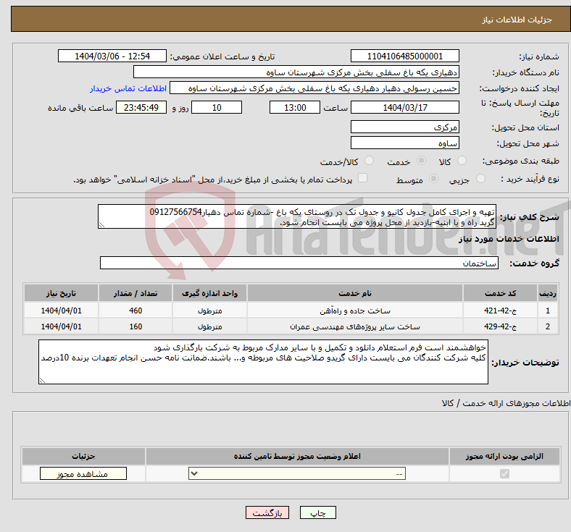Click the resize handle of شرح کلی نیاز box

tap(101, 225)
